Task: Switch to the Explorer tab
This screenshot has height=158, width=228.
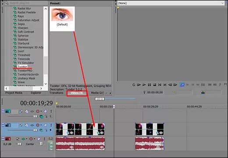Action: (x=36, y=93)
